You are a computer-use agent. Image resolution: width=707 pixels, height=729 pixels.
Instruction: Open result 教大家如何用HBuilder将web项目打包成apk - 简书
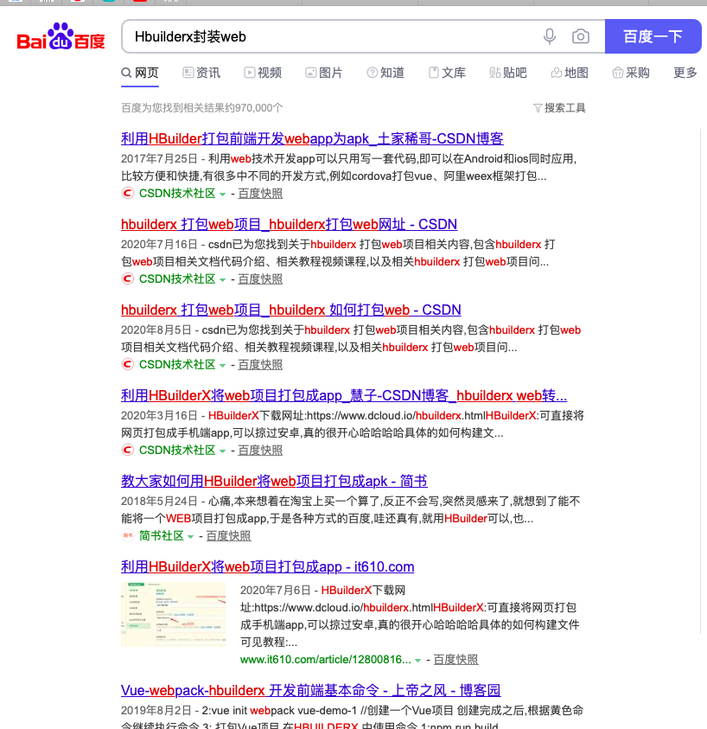point(274,481)
